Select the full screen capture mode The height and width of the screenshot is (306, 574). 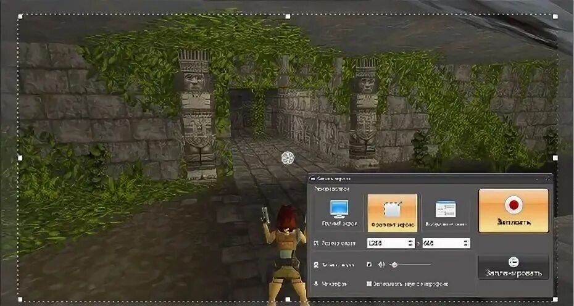pos(339,213)
